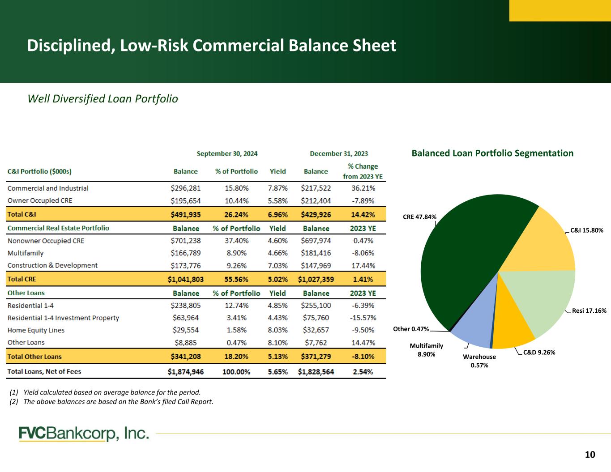Viewport: 611px width, 472px height.
Task: Select the 'Total Other Loans' row label
Action: [34, 357]
